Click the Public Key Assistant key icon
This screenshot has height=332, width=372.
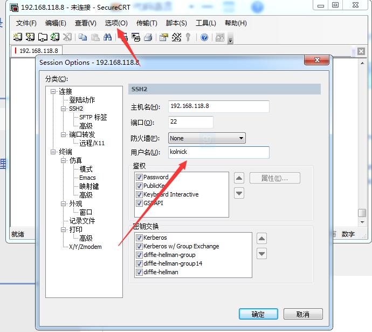(188, 37)
